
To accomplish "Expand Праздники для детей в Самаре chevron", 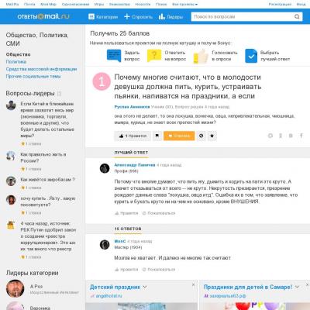I will pos(297,287).
